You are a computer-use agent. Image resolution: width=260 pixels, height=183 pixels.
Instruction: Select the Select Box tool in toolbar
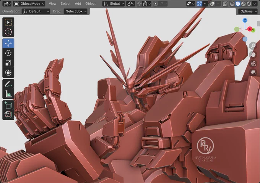(x=8, y=22)
